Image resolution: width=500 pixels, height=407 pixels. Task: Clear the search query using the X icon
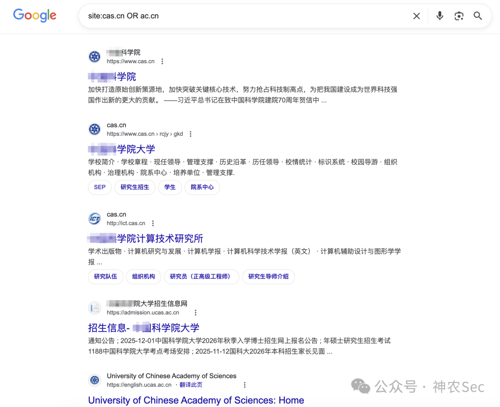(416, 16)
